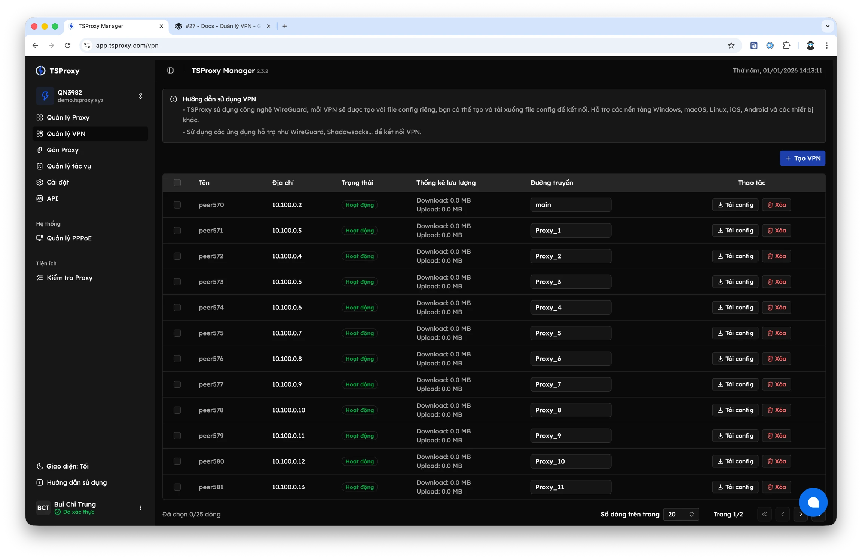The width and height of the screenshot is (862, 559).
Task: Select Quản lý VPN in sidebar
Action: (x=90, y=133)
